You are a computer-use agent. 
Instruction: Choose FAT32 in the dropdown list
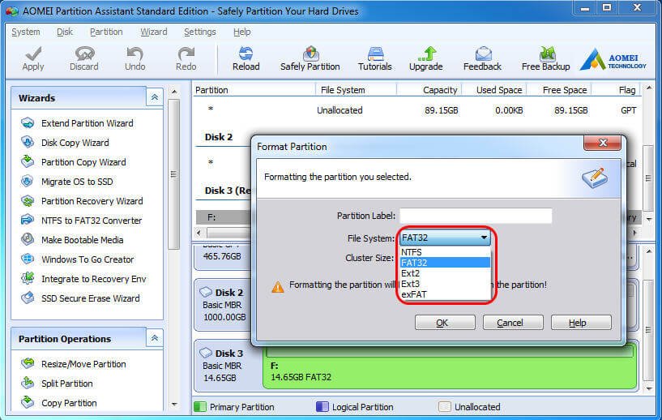coord(445,263)
